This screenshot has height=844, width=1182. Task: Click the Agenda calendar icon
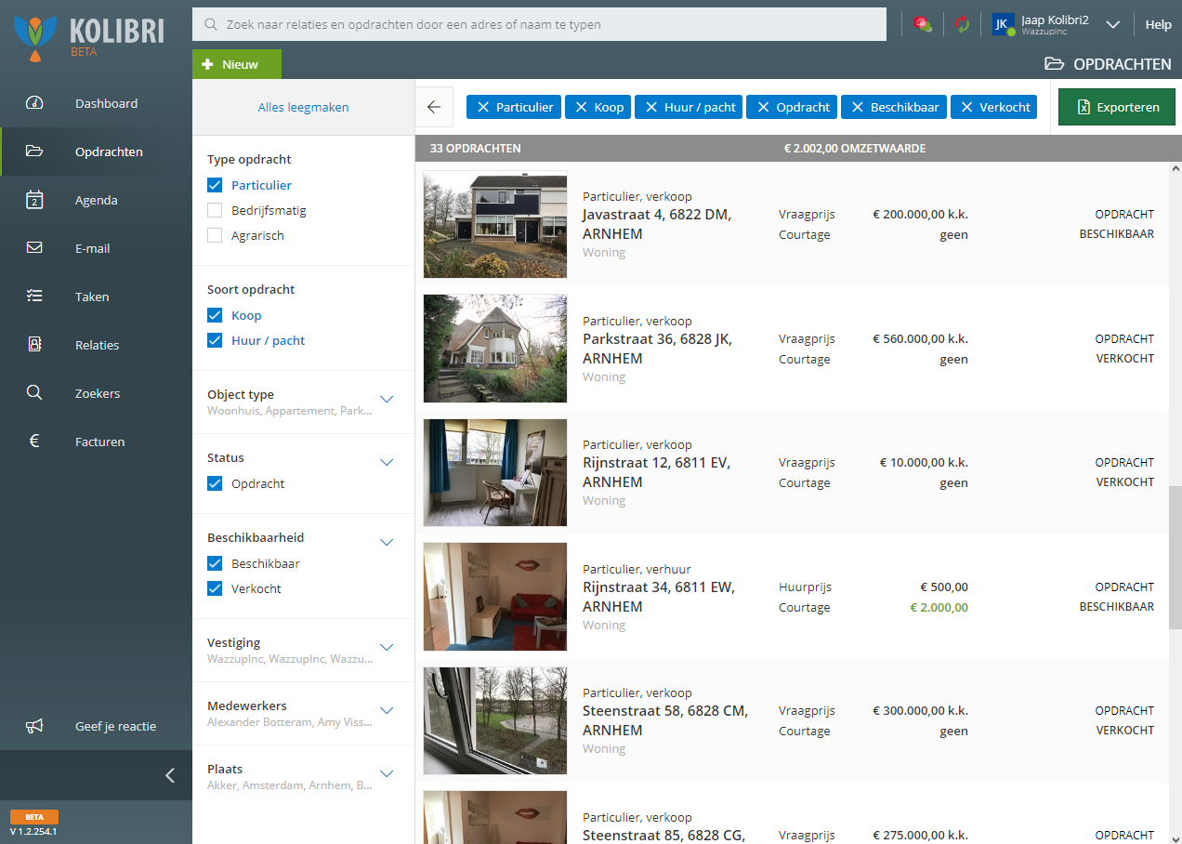[x=34, y=200]
